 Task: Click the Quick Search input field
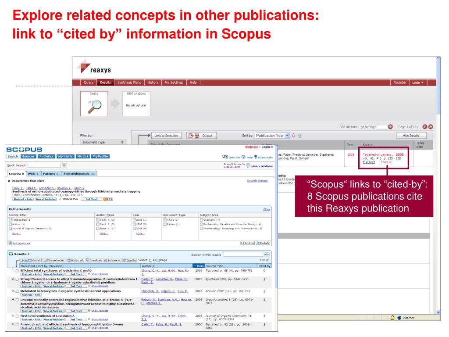pyautogui.click(x=44, y=165)
